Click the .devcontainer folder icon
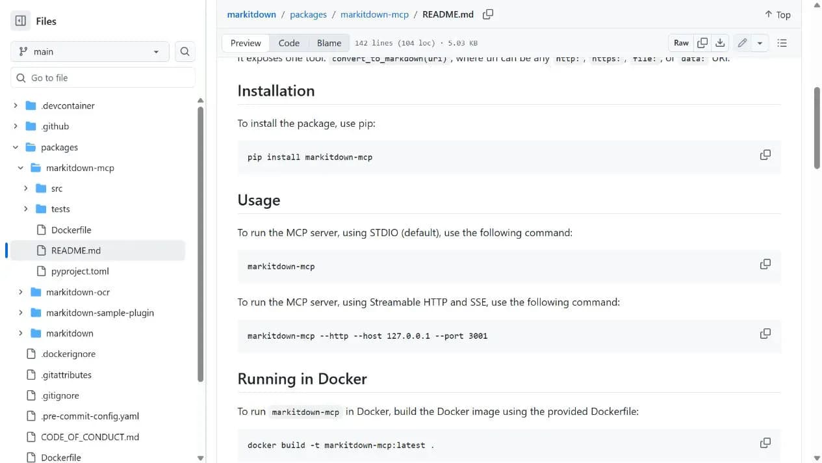 pos(31,105)
